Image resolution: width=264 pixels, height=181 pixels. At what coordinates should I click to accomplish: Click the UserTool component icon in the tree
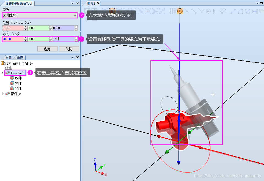click(8, 73)
